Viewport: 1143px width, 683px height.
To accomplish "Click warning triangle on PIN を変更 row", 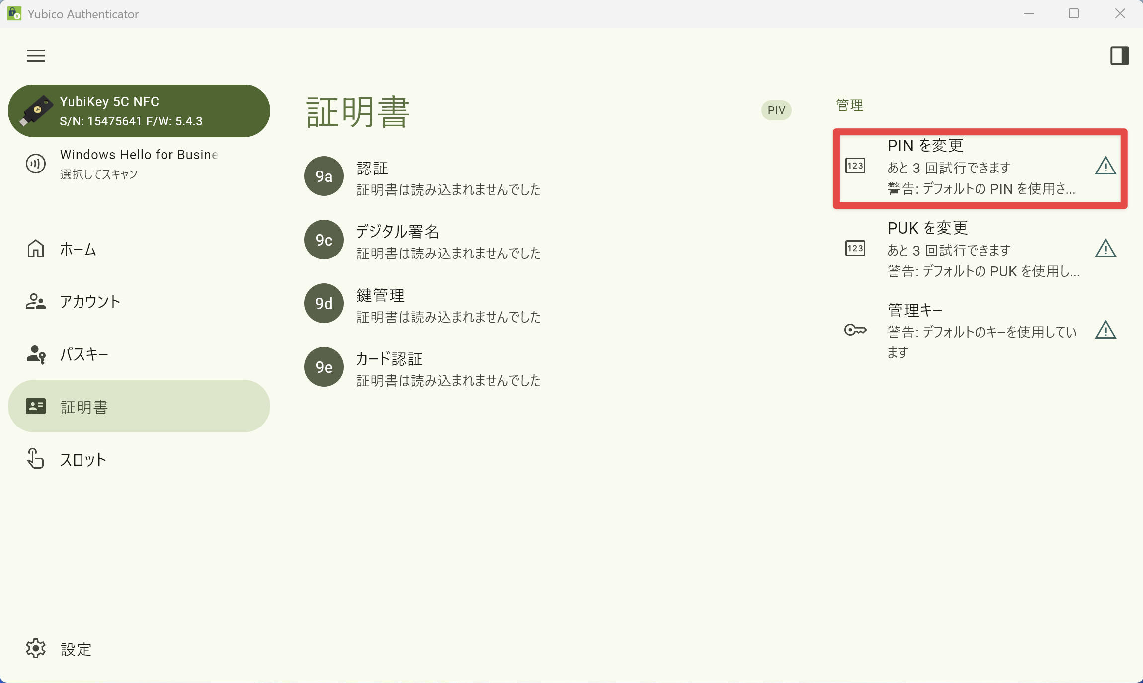I will pyautogui.click(x=1106, y=166).
